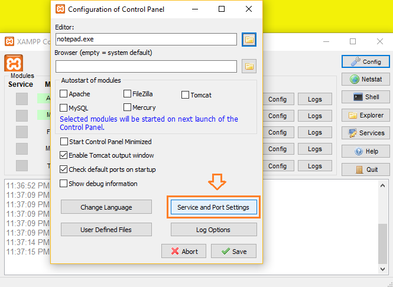
Task: Save the configuration changes
Action: point(233,251)
